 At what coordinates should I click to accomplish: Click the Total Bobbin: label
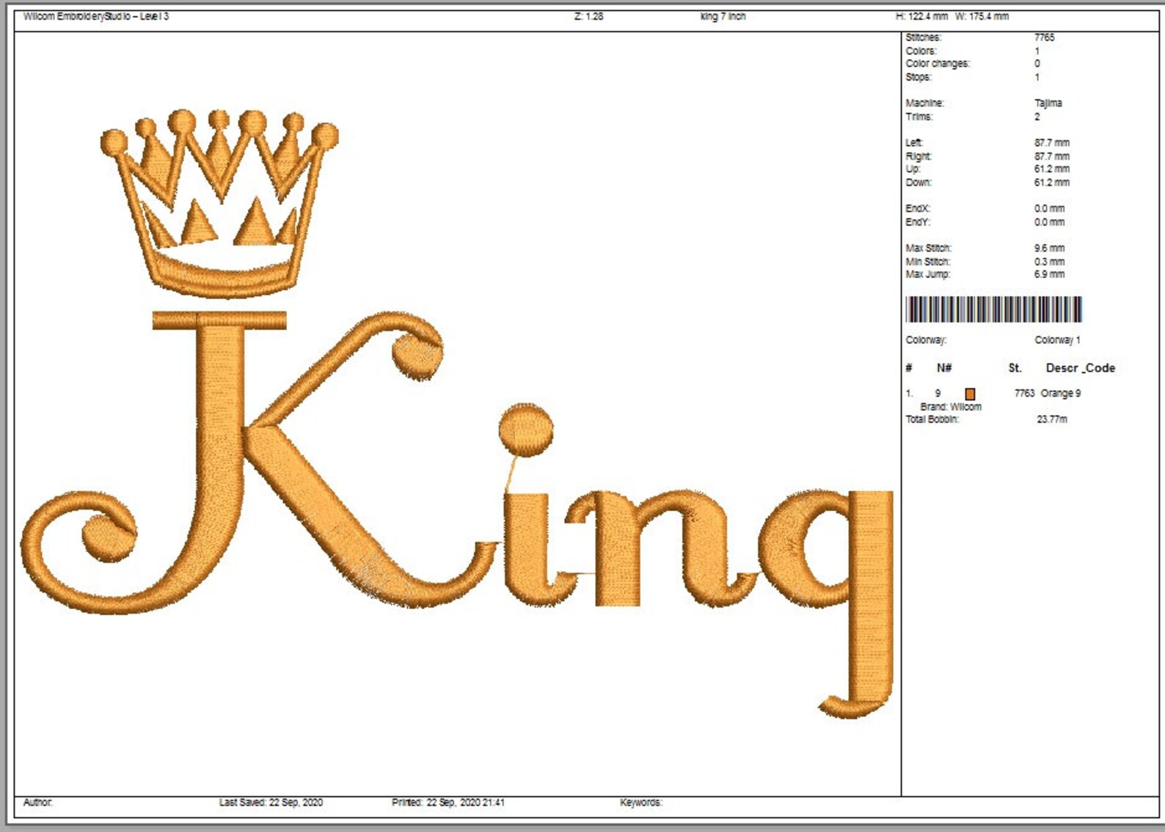(932, 419)
